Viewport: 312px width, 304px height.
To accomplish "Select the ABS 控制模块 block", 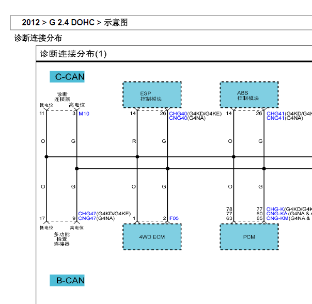I will 249,94.
